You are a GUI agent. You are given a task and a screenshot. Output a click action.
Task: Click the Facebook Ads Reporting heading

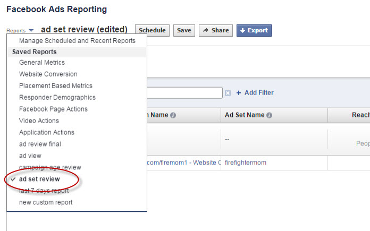coord(57,10)
